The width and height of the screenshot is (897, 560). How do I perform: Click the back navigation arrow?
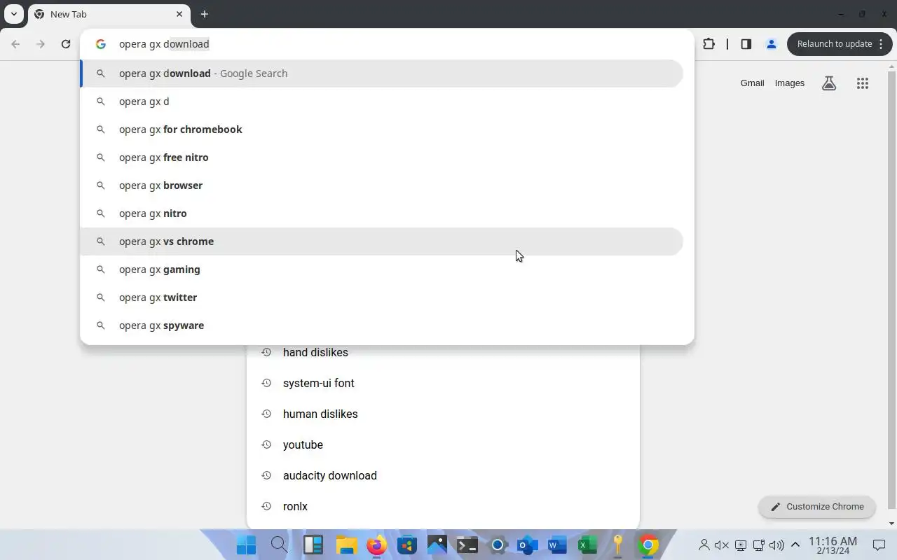(x=15, y=44)
